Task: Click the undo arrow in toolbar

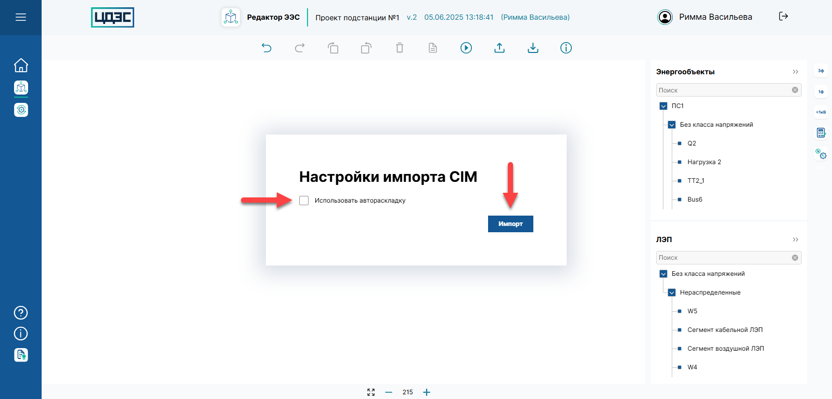Action: pyautogui.click(x=266, y=48)
